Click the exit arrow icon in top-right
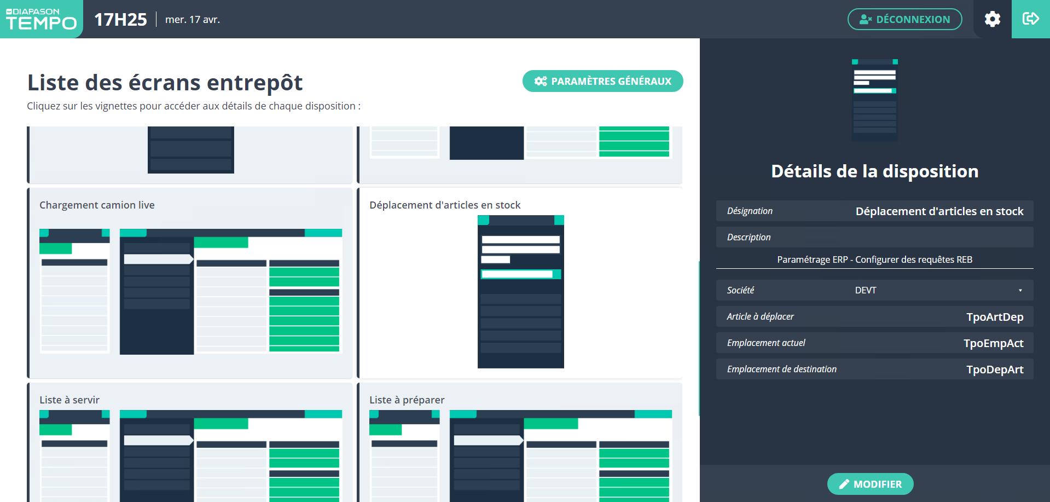 pos(1030,19)
